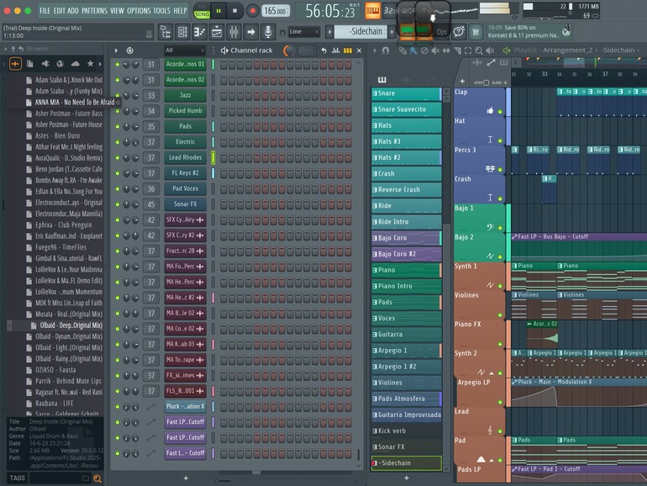Viewport: 647px width, 486px height.
Task: Open the Channel rack view toolbar icon
Action: (182, 32)
